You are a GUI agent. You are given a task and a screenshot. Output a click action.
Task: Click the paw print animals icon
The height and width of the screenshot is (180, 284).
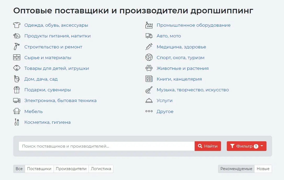(149, 68)
